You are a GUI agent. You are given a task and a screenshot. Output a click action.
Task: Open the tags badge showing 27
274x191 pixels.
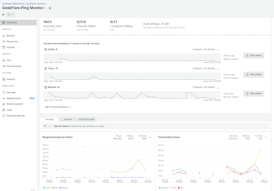click(11, 14)
